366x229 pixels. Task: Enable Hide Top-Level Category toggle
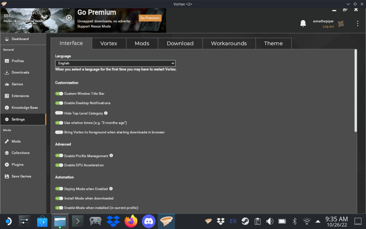click(59, 113)
